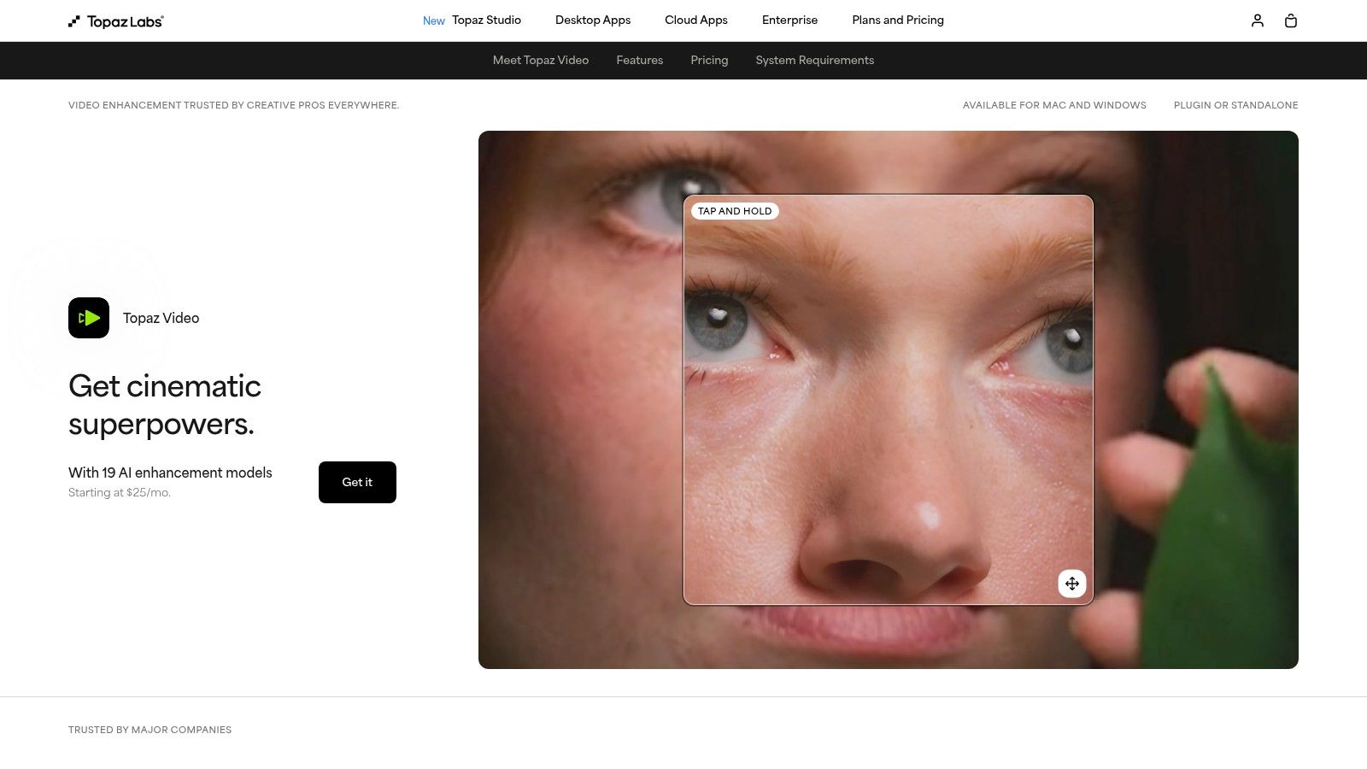This screenshot has width=1367, height=769.
Task: Click the Topaz Labs logo
Action: tap(116, 21)
